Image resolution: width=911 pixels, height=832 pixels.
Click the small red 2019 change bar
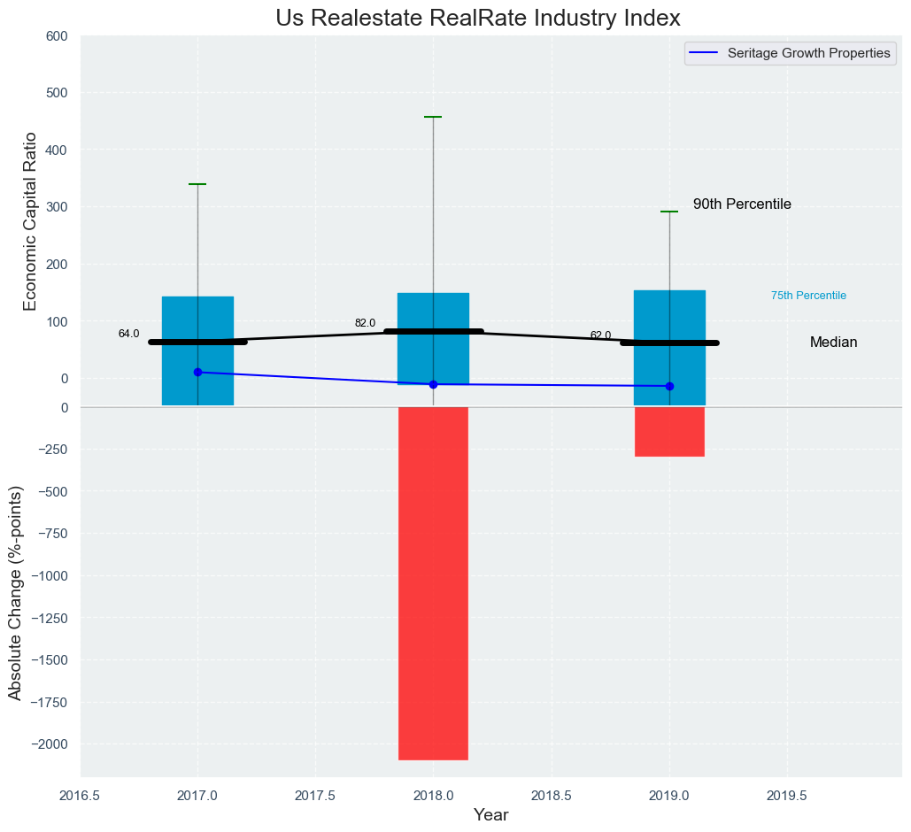[669, 432]
